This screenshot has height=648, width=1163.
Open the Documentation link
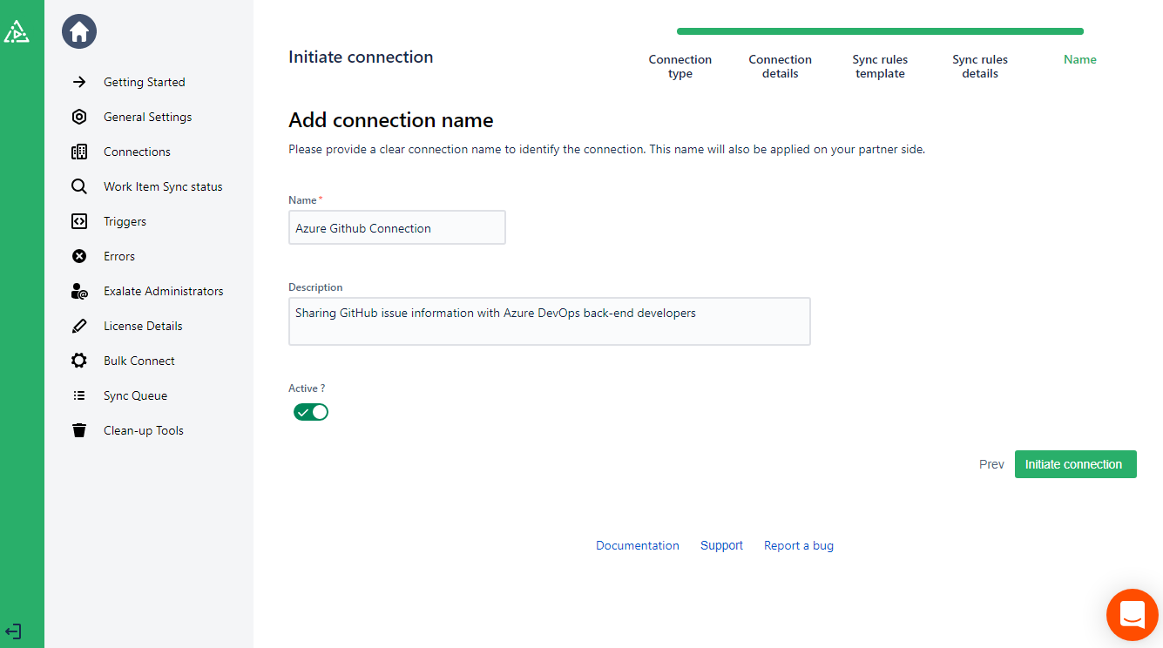637,545
